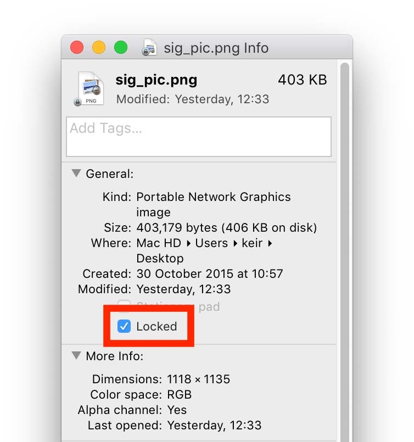Image resolution: width=414 pixels, height=442 pixels.
Task: Click the 403 KB file size text
Action: point(302,80)
